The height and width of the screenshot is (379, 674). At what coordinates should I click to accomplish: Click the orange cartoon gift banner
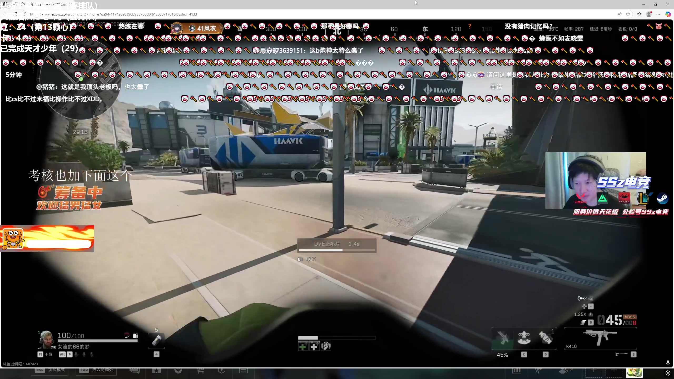coord(47,238)
